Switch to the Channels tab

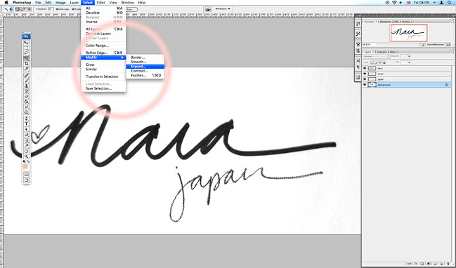pos(382,52)
